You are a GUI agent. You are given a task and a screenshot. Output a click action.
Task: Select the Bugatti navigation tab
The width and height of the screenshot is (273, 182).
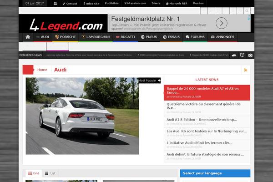point(126,37)
